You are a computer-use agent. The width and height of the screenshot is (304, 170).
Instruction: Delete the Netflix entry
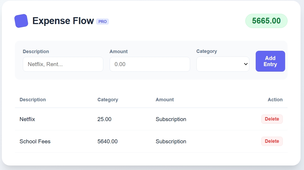click(272, 119)
